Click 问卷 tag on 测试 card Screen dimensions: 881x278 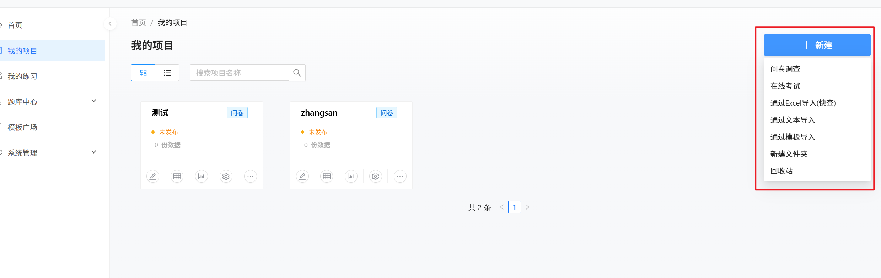237,113
